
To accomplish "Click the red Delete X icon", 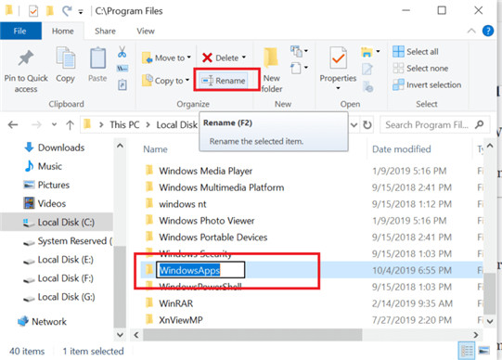I will click(207, 58).
